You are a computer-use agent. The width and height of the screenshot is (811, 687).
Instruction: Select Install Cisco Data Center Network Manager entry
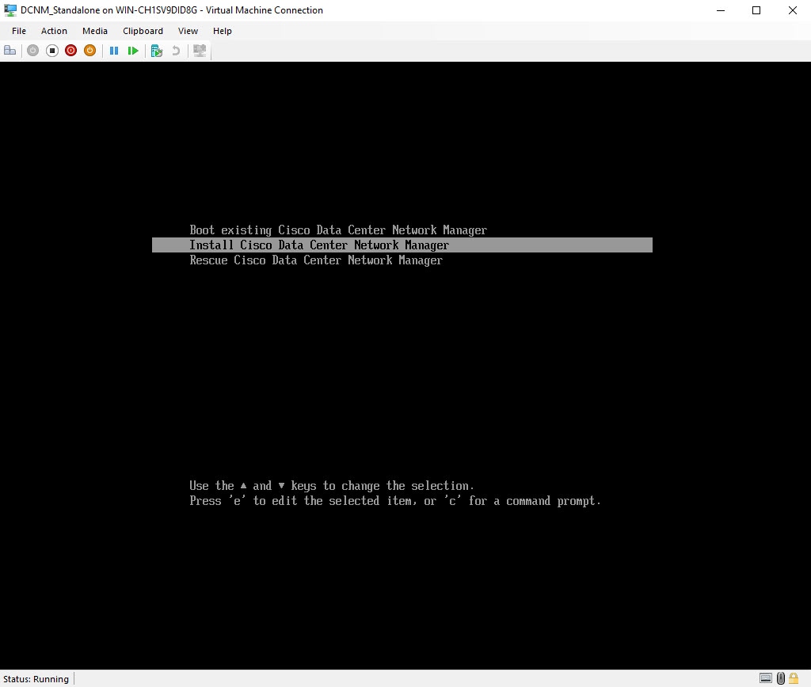point(402,245)
